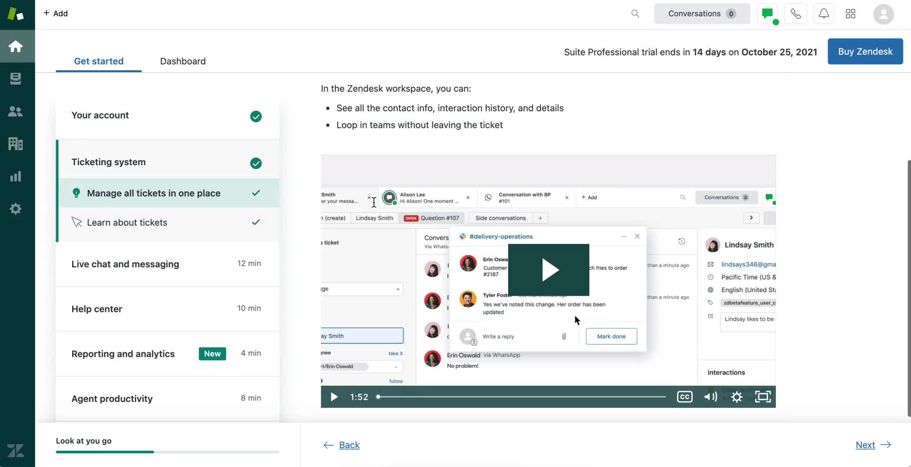
Task: Click the cursor icon beside Learn about tickets
Action: click(76, 222)
